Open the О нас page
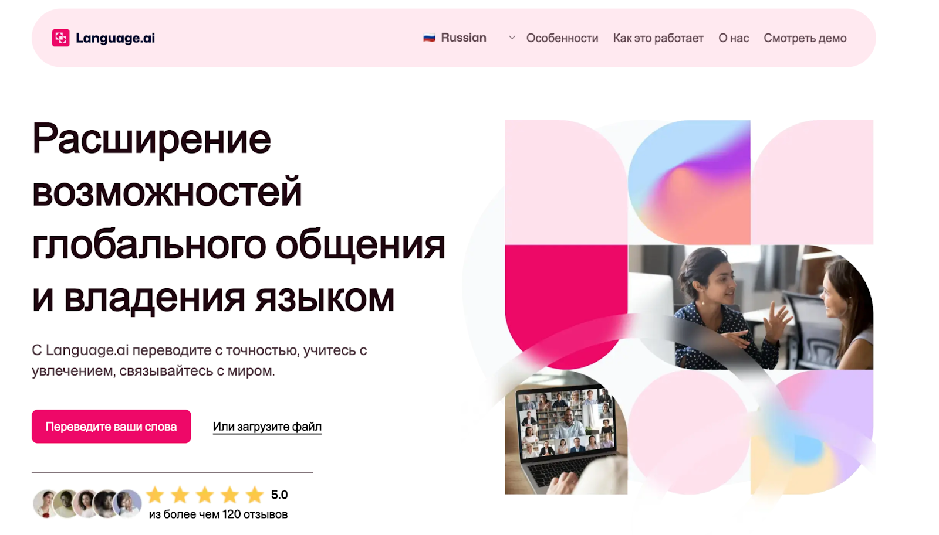 (x=734, y=38)
